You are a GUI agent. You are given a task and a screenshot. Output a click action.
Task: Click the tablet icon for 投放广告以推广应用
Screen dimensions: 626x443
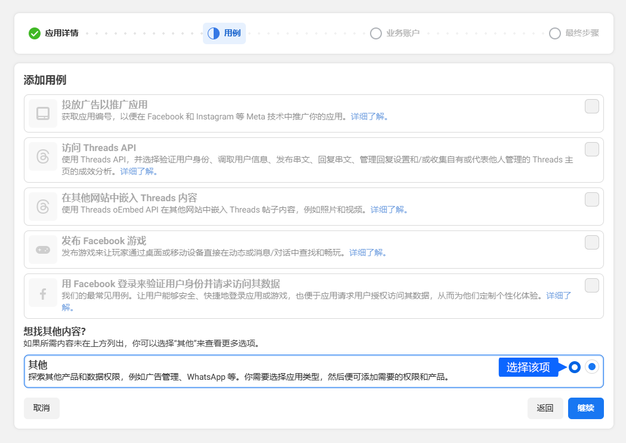[43, 113]
